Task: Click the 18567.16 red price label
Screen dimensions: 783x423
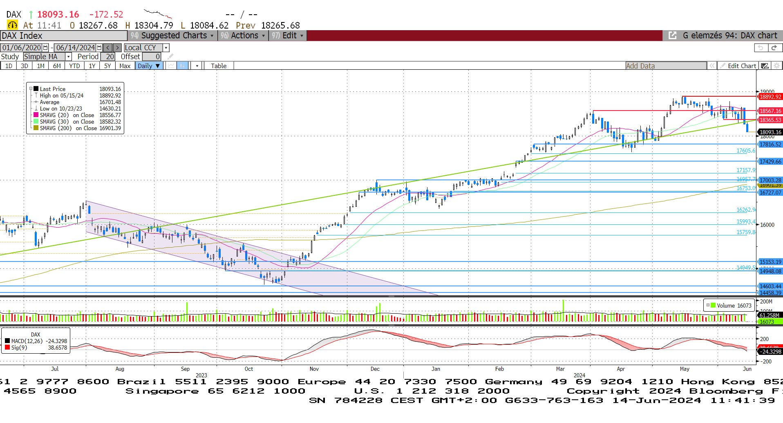Action: [x=770, y=111]
